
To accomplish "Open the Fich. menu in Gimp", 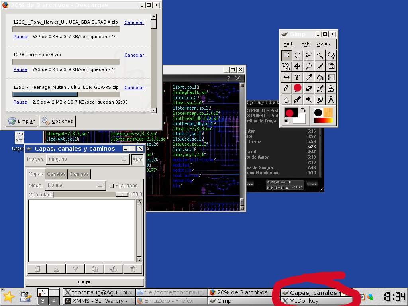I will pos(289,44).
